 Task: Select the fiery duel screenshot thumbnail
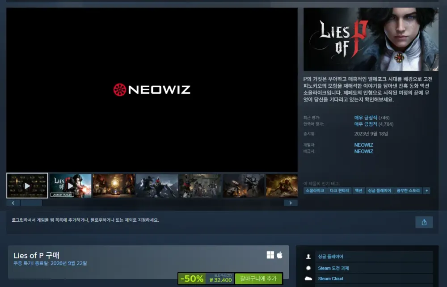pos(244,186)
